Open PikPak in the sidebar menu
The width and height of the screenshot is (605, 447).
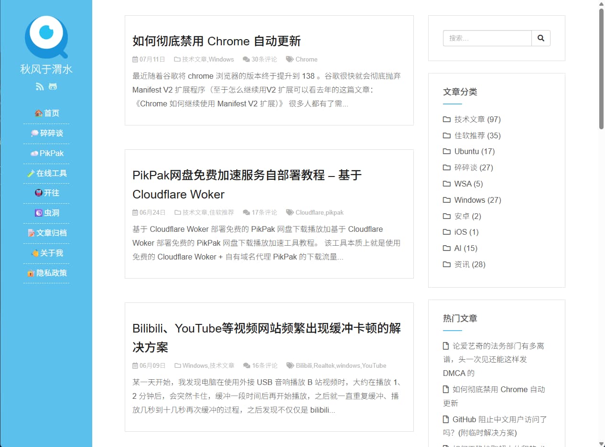pos(47,153)
